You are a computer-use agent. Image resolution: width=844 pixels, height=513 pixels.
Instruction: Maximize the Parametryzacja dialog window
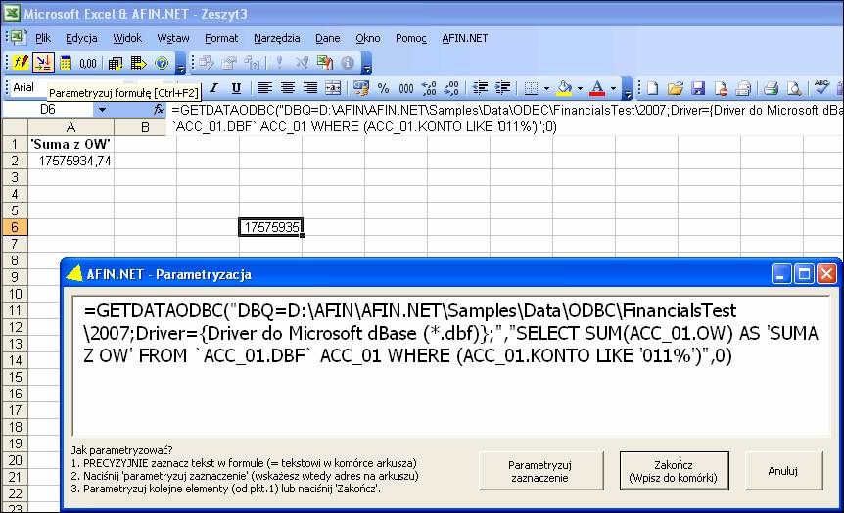[804, 274]
